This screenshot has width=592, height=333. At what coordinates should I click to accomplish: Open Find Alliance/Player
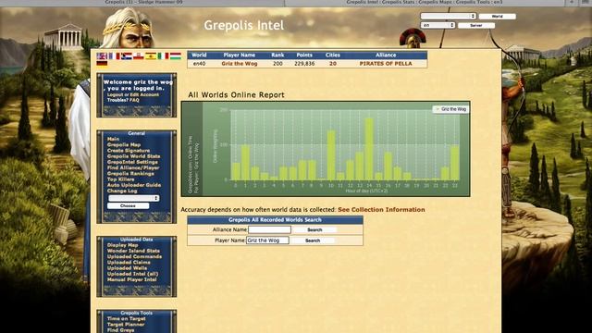click(133, 167)
